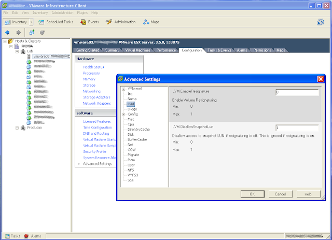Open the Inventory dropdown arrow
The width and height of the screenshot is (332, 240).
(x=31, y=22)
